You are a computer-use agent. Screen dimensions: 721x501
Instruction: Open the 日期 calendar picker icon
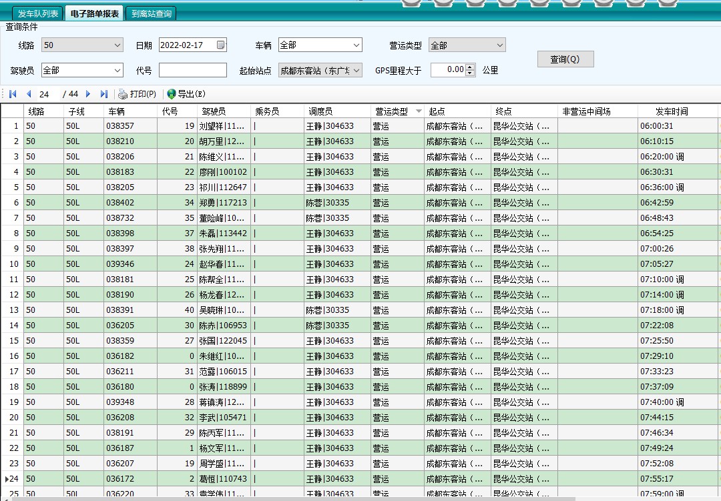(221, 45)
